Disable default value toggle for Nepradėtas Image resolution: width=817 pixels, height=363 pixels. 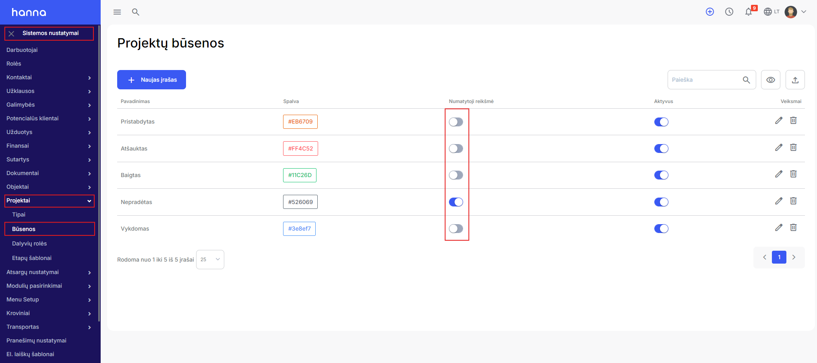click(x=456, y=202)
